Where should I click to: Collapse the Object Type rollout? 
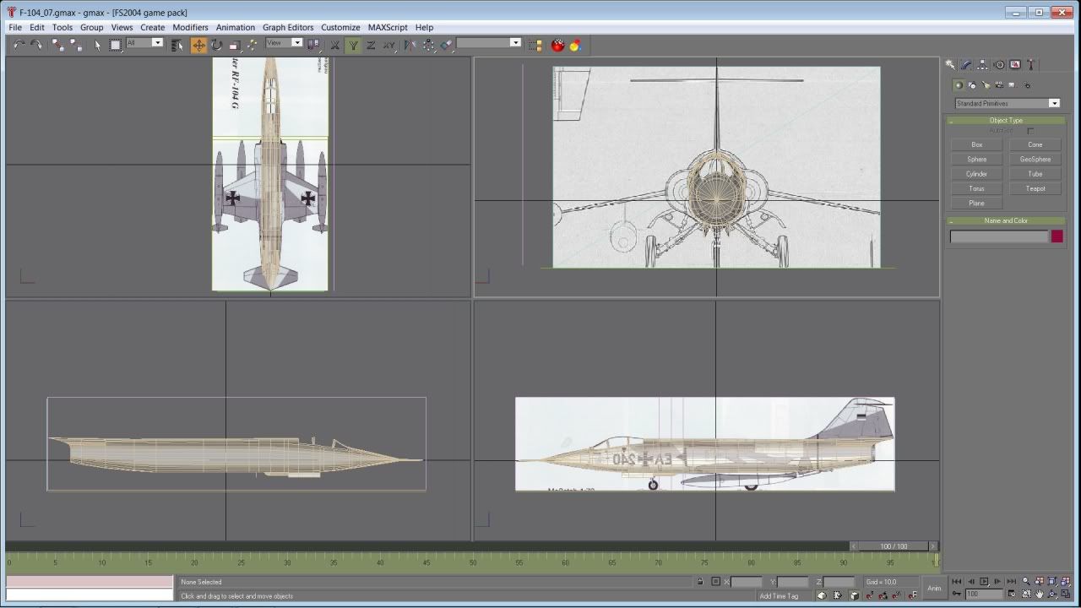point(1005,120)
